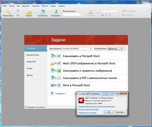
Task: Switch to the Adobe PDF tab
Action: (x=36, y=62)
